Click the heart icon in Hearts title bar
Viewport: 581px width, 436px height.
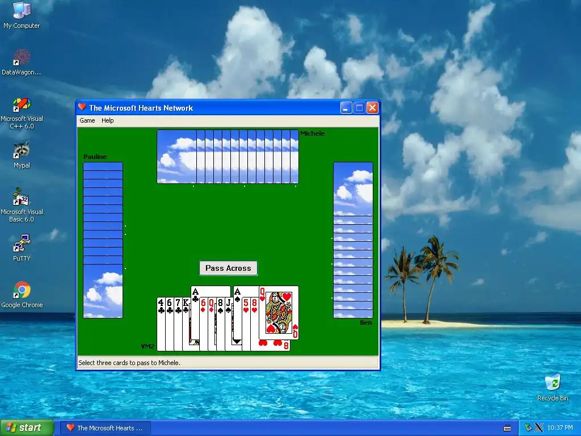[x=82, y=107]
